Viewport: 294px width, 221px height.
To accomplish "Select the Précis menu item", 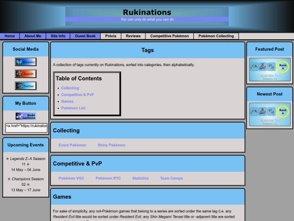I will [111, 36].
